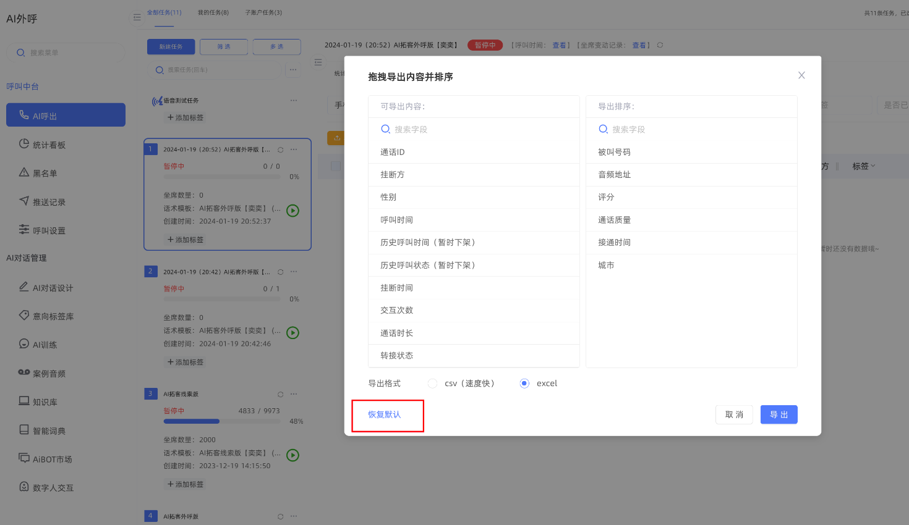This screenshot has height=525, width=909.
Task: Expand the 标签 column dropdown
Action: point(863,166)
